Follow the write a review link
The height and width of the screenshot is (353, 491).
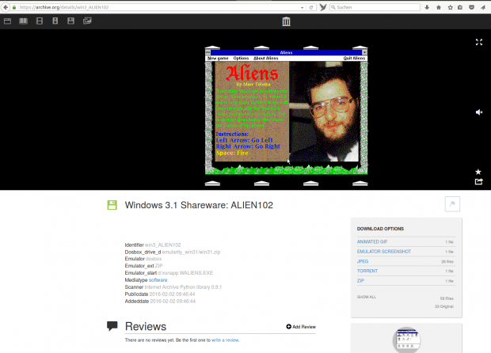click(x=225, y=340)
